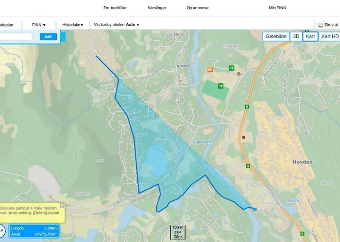
Task: Click the Lengde 2,38km readout
Action: point(34,228)
